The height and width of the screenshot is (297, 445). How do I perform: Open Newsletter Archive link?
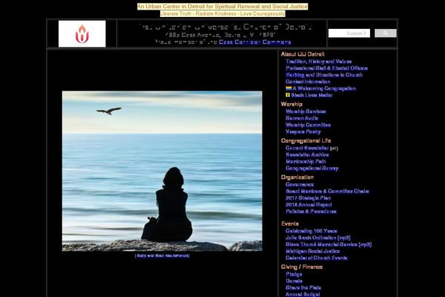pyautogui.click(x=307, y=155)
